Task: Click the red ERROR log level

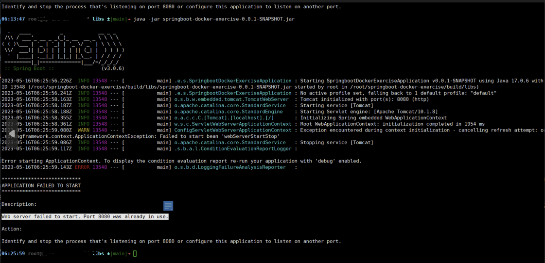Action: click(x=82, y=167)
